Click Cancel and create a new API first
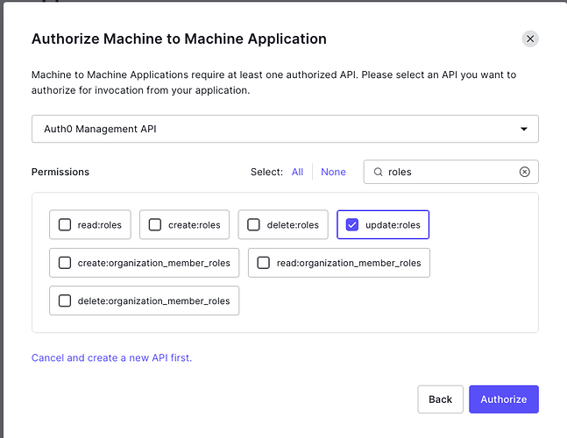 coord(111,357)
